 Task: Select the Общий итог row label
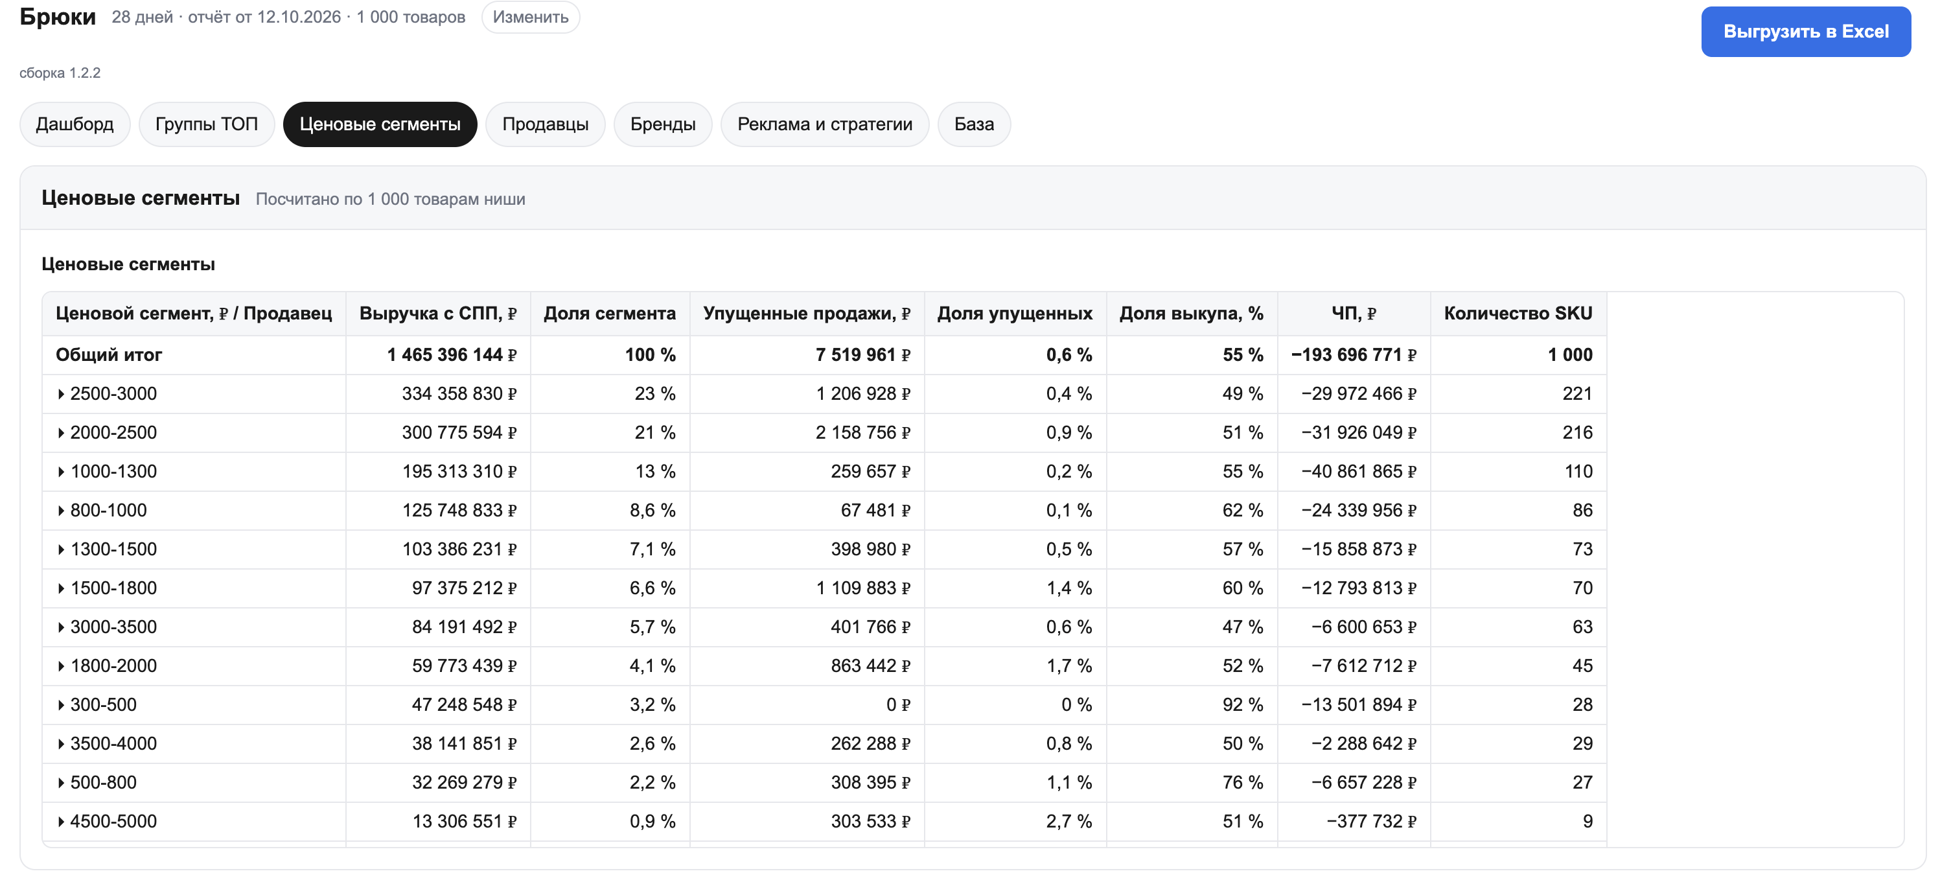tap(110, 355)
